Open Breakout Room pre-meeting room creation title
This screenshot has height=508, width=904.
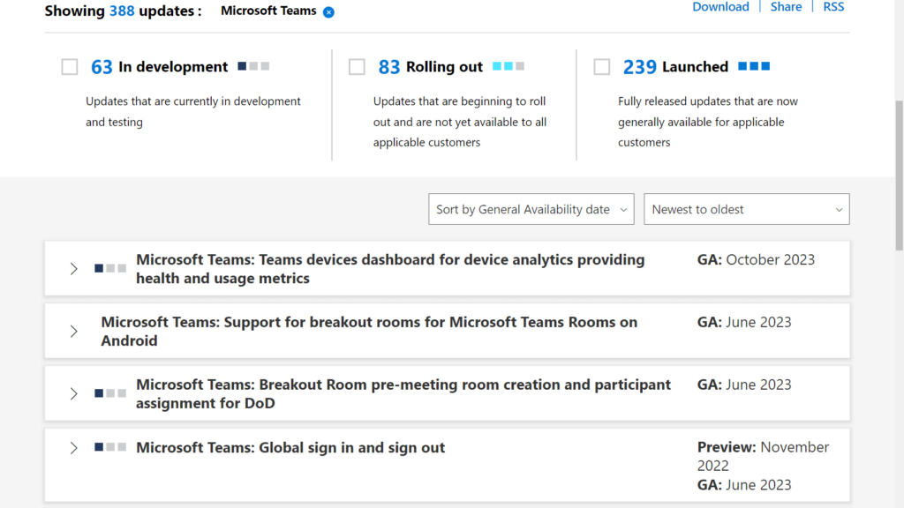403,393
